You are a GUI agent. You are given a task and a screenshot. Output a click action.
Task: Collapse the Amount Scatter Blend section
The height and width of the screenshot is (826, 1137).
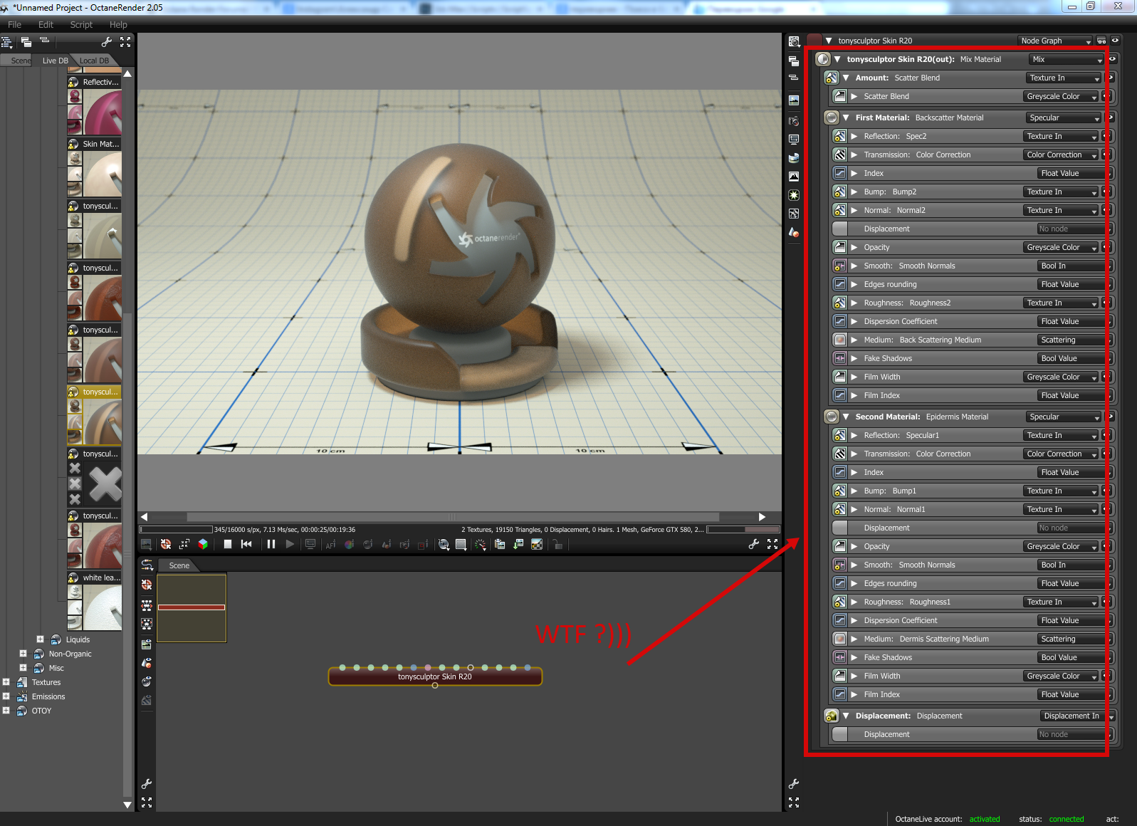[846, 78]
